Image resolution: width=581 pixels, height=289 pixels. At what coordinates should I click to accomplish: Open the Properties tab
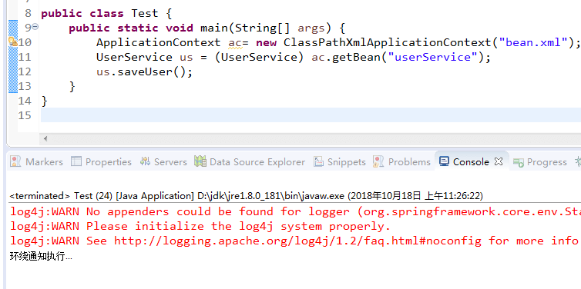(101, 161)
